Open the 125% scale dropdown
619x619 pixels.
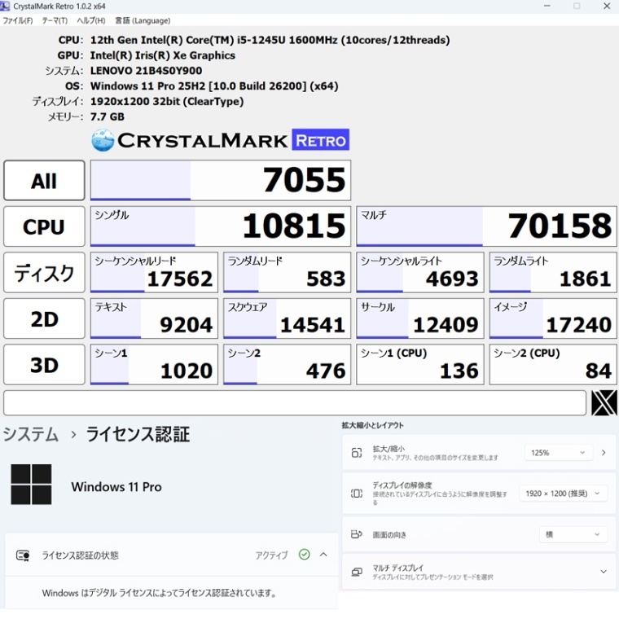coord(558,452)
